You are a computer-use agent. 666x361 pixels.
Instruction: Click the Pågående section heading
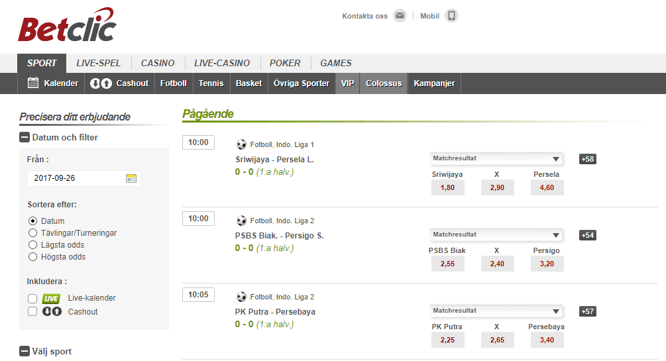pyautogui.click(x=208, y=114)
